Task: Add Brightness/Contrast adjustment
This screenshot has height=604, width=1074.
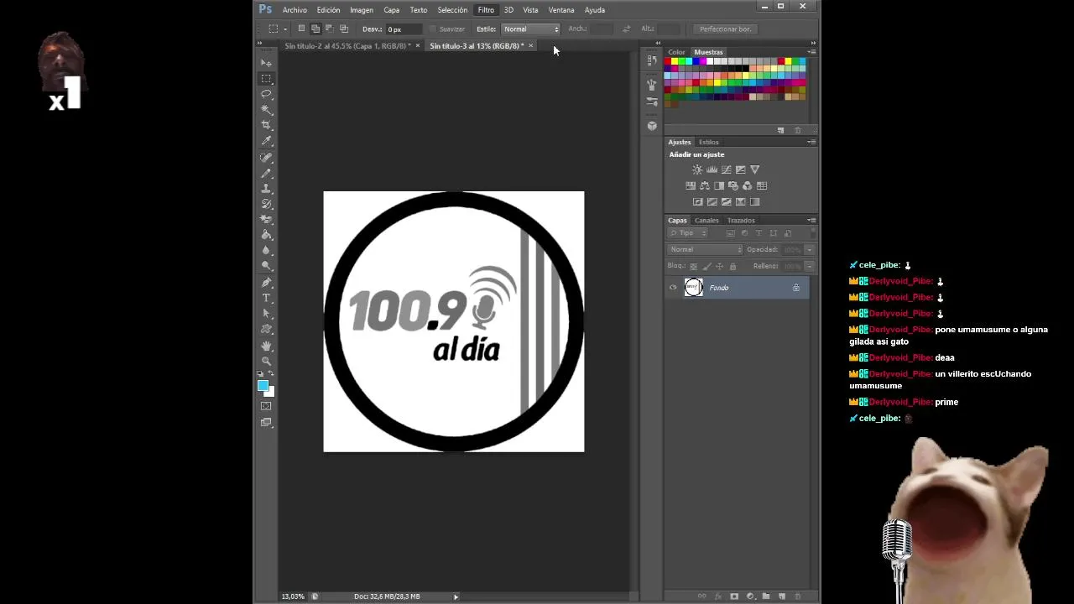Action: pos(697,169)
